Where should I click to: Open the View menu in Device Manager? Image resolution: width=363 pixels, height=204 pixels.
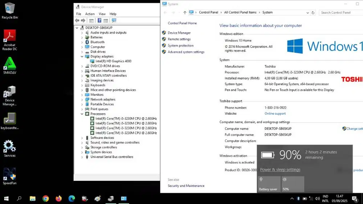tap(102, 14)
